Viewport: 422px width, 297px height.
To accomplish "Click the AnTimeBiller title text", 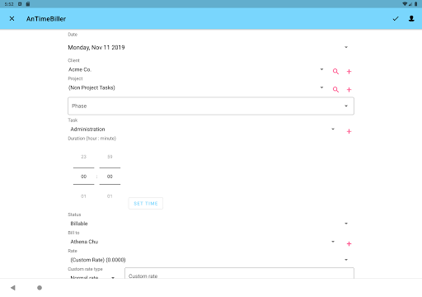I will tap(46, 19).
